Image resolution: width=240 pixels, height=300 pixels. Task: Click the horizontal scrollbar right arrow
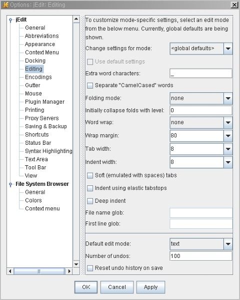69,271
